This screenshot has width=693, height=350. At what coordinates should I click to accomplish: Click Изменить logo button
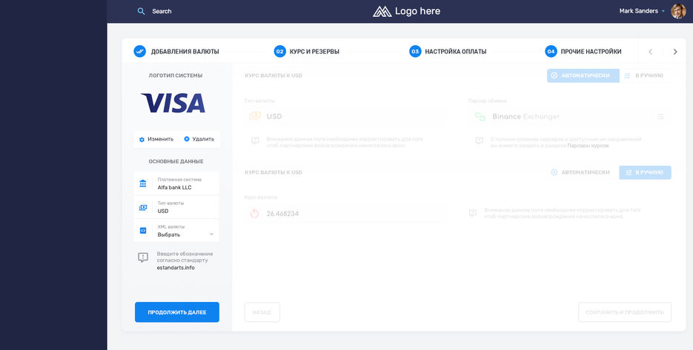tap(156, 139)
